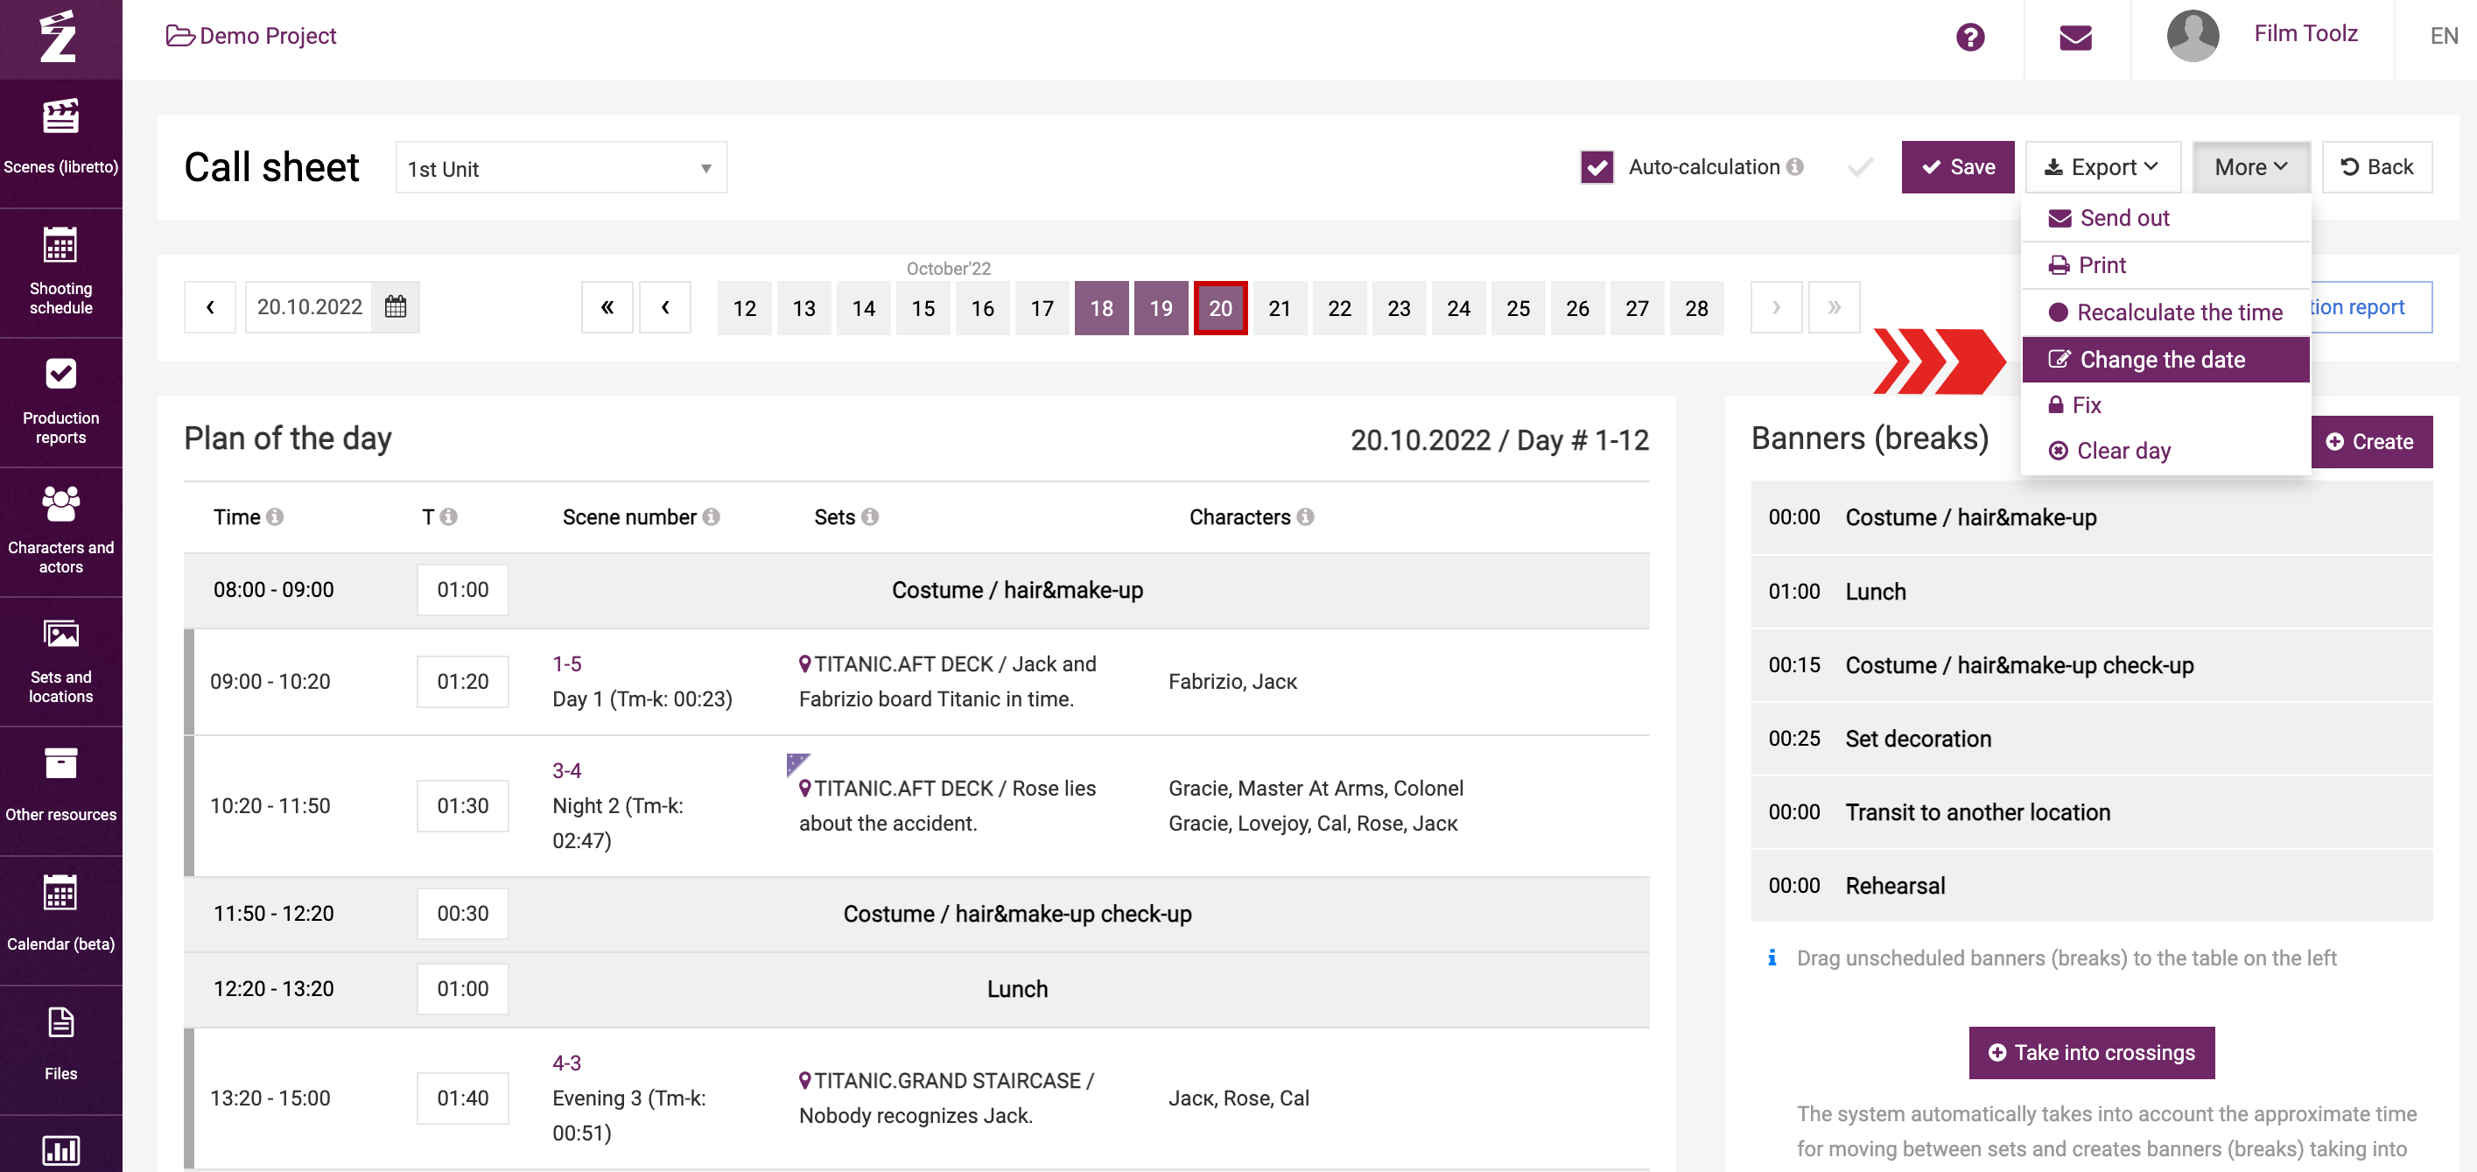Image resolution: width=2477 pixels, height=1172 pixels.
Task: Click the Film Toolz user name
Action: [2305, 33]
